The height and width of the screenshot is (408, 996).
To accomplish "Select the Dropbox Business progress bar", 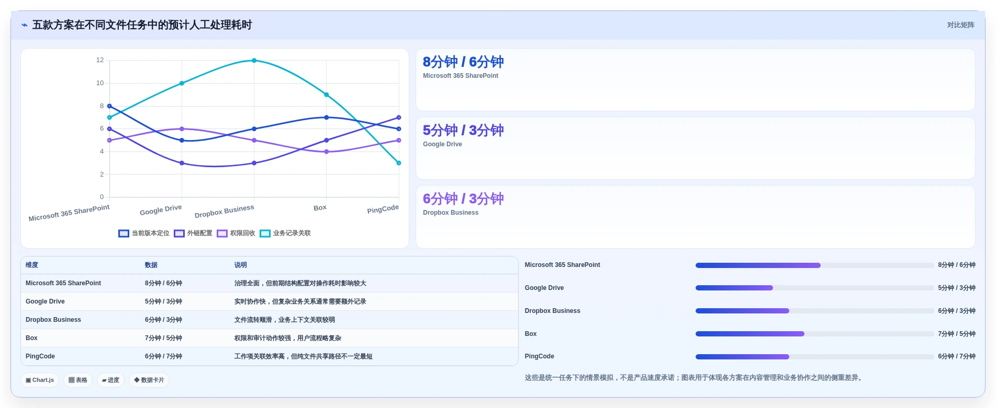I will tap(814, 311).
